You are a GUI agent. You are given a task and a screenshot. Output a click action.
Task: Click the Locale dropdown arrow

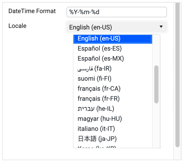(161, 27)
